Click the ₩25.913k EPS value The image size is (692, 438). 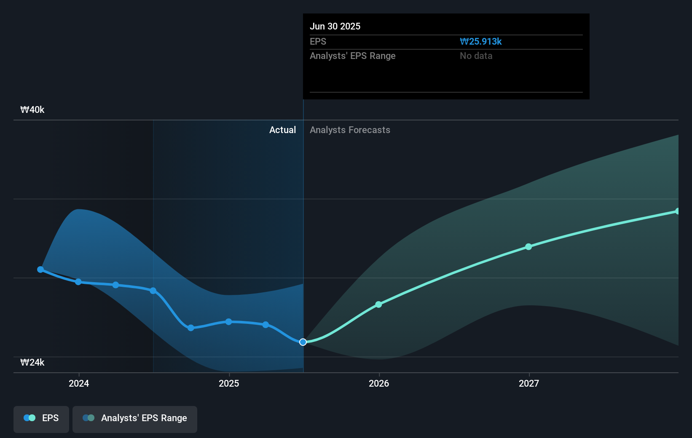point(481,41)
